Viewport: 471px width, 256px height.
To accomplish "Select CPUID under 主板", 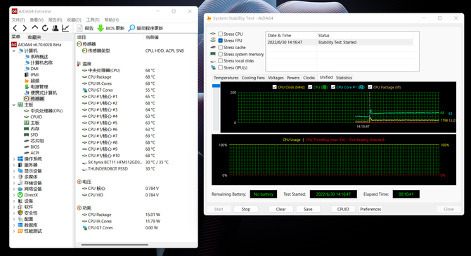I will [x=33, y=117].
